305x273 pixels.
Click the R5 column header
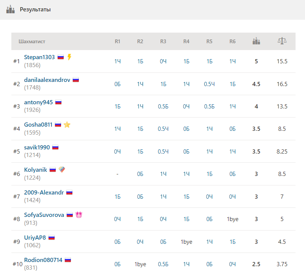coord(209,41)
